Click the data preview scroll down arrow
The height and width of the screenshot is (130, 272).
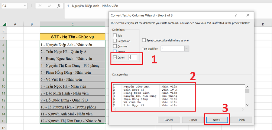point(248,105)
